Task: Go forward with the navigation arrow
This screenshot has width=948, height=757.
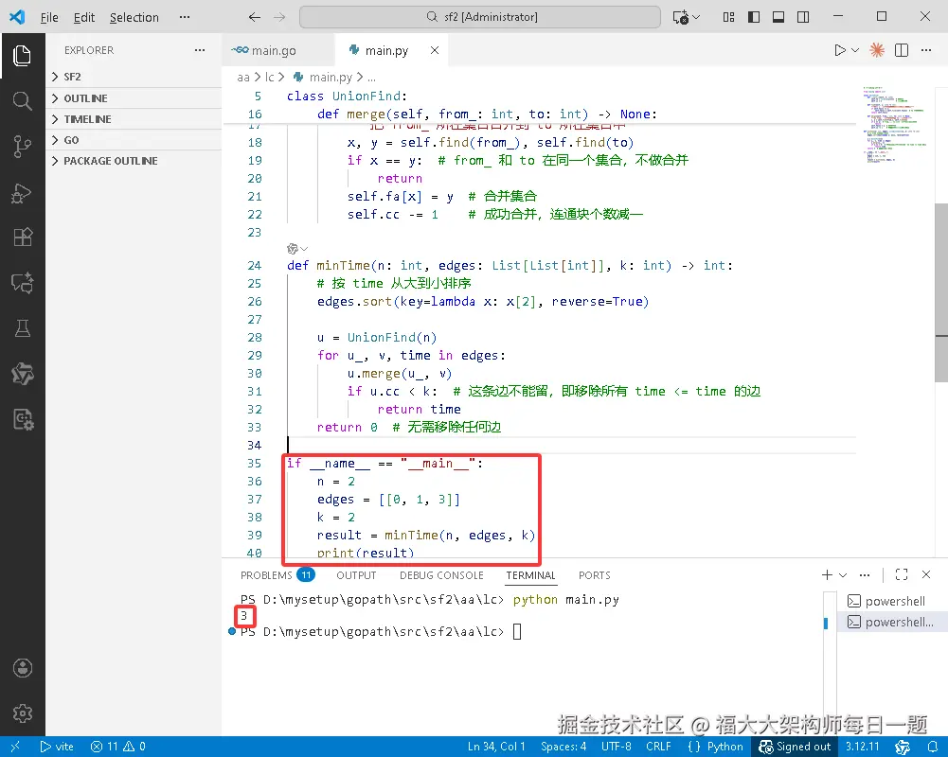Action: coord(279,17)
